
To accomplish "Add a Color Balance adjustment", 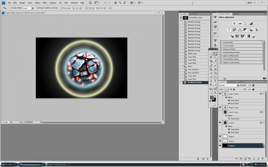I will pyautogui.click(x=240, y=30).
